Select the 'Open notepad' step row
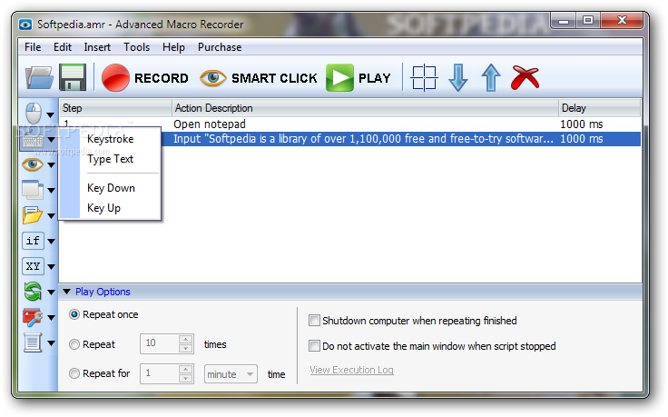Viewport: 668px width, 417px height. (x=350, y=124)
